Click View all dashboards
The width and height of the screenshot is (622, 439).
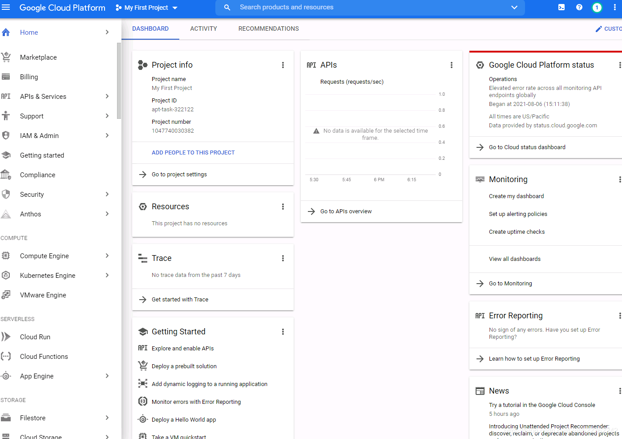(515, 259)
